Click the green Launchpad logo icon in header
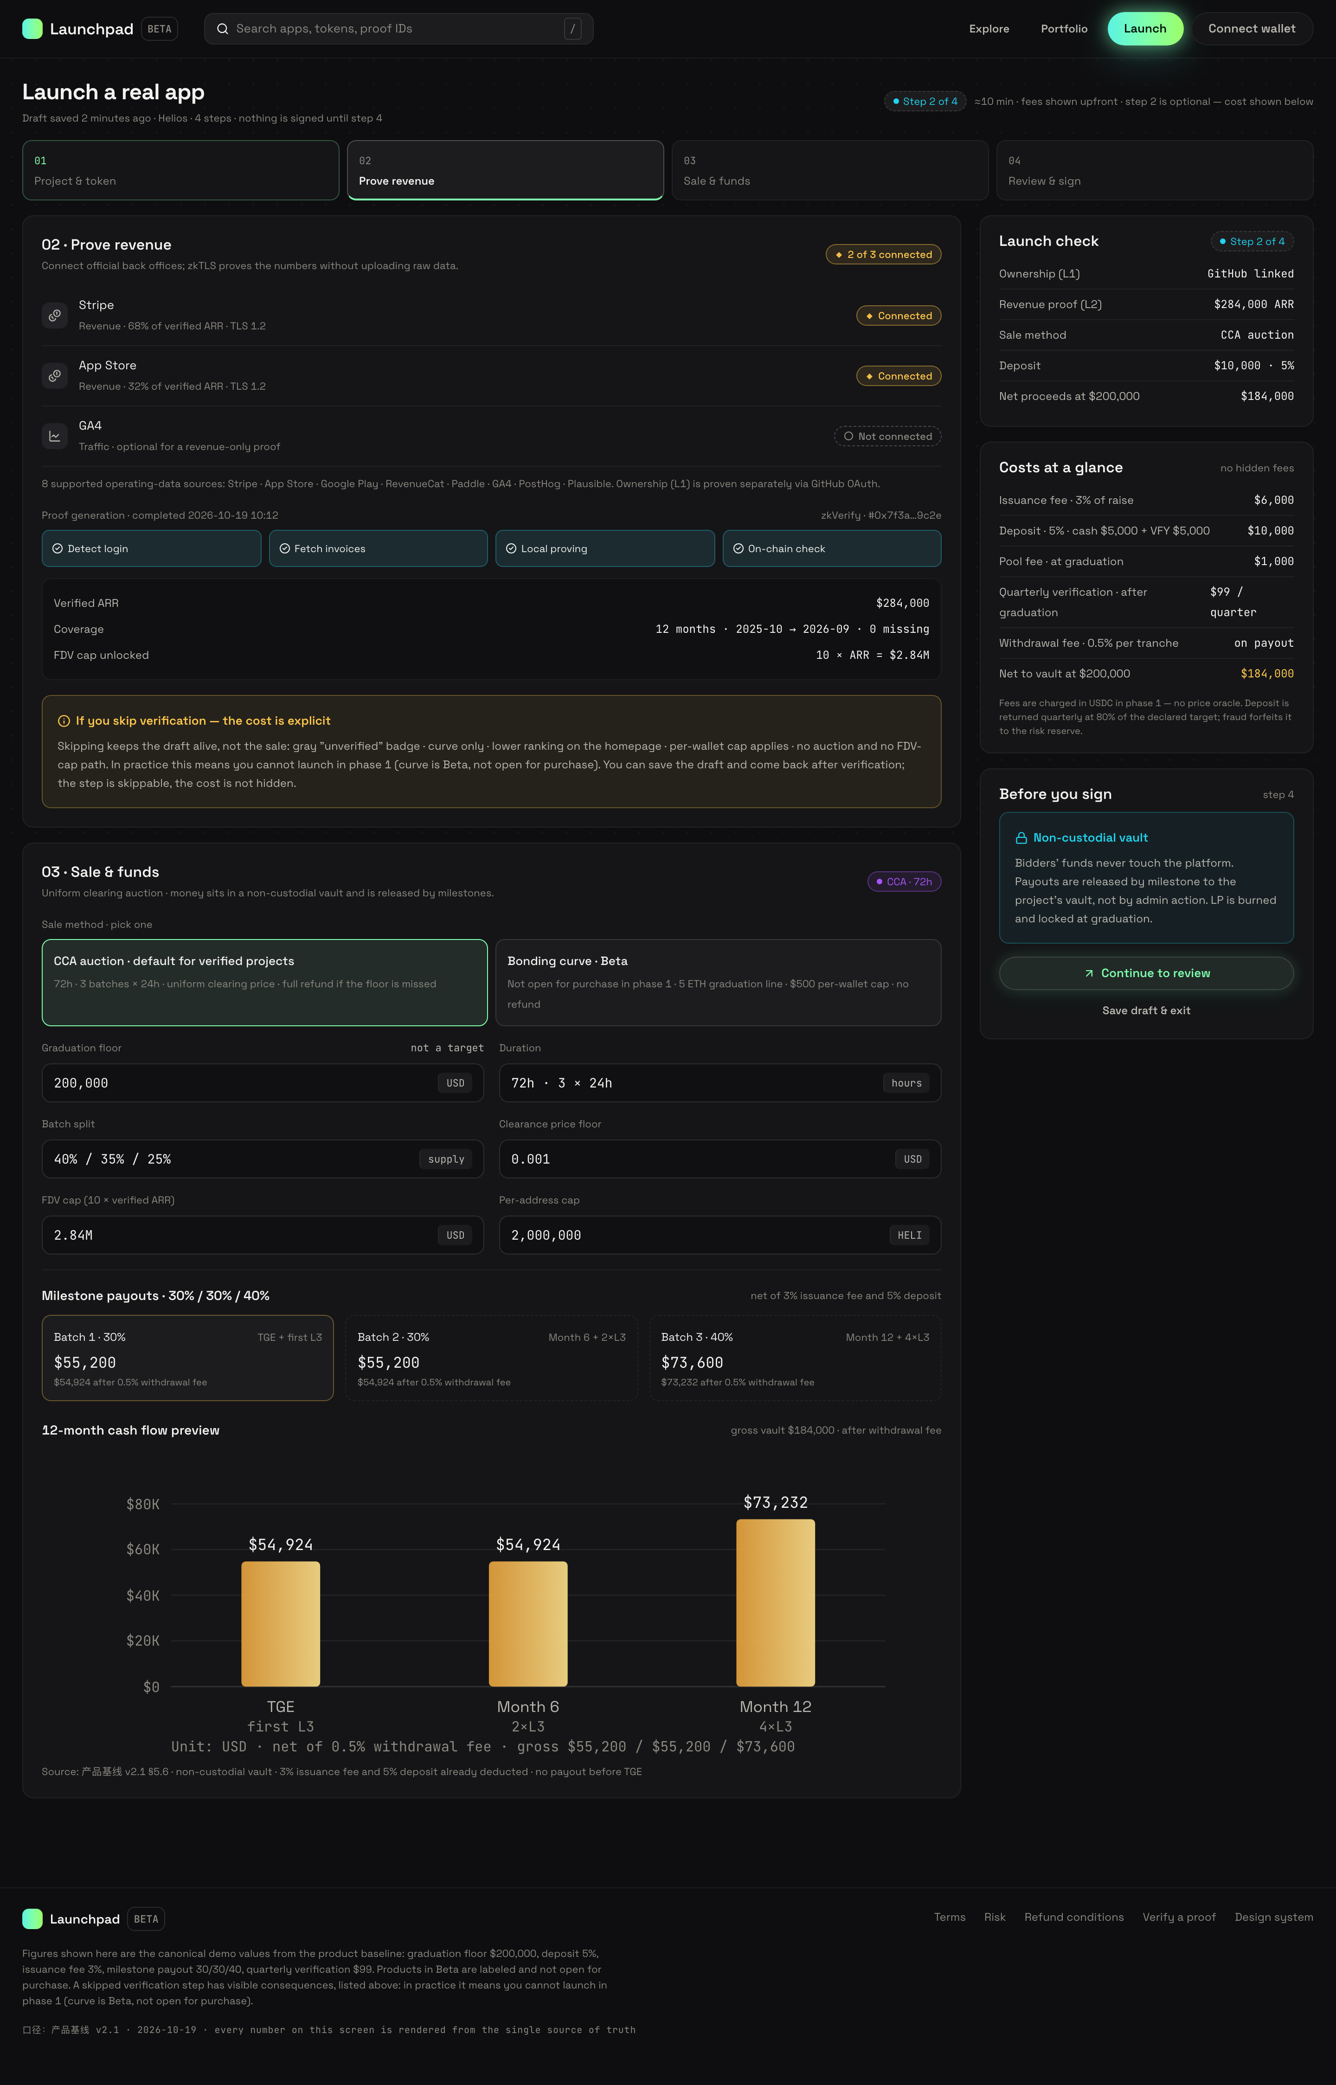The height and width of the screenshot is (2085, 1336). tap(32, 29)
